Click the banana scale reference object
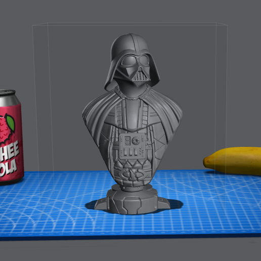The width and height of the screenshot is (261, 261). [233, 161]
